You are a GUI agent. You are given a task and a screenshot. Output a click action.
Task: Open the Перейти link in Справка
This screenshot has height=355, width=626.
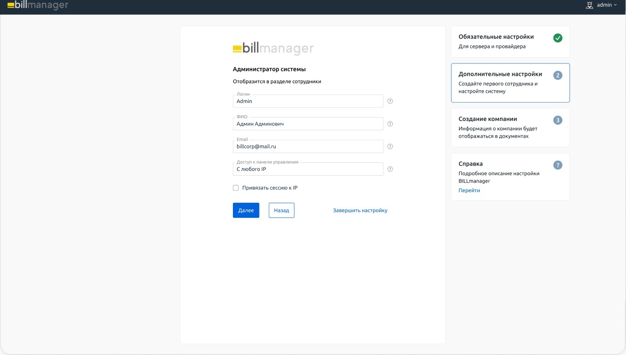(x=469, y=190)
